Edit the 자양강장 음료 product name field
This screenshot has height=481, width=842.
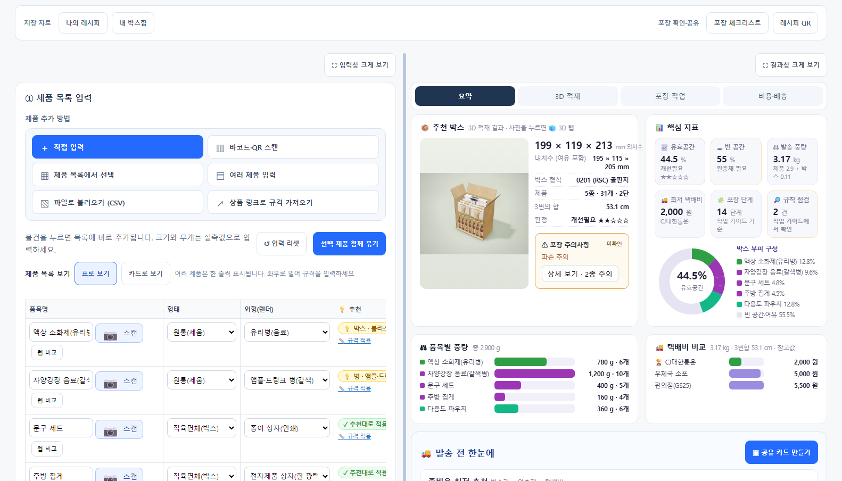click(61, 380)
